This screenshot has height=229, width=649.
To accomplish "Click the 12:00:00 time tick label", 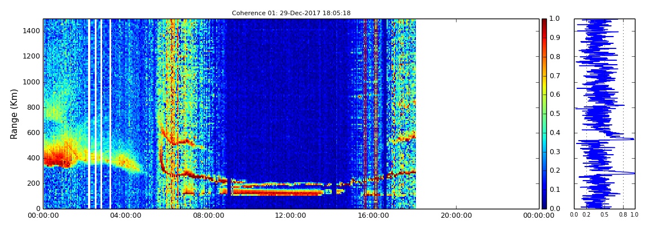I will pyautogui.click(x=291, y=215).
